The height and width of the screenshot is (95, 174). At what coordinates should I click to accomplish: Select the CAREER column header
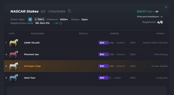point(114,34)
